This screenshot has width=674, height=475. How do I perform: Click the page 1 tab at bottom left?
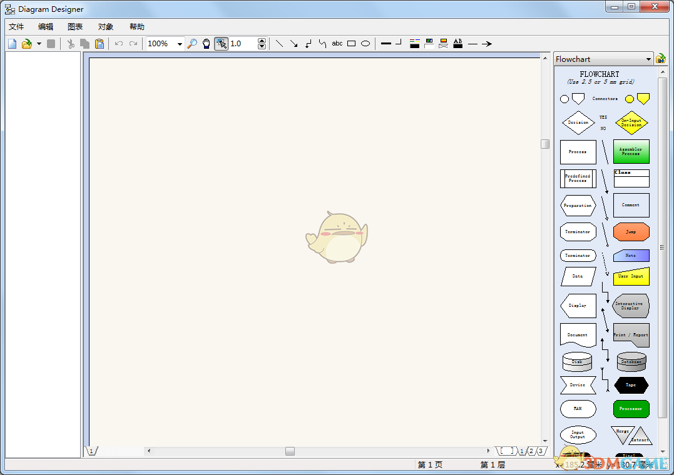pyautogui.click(x=91, y=451)
